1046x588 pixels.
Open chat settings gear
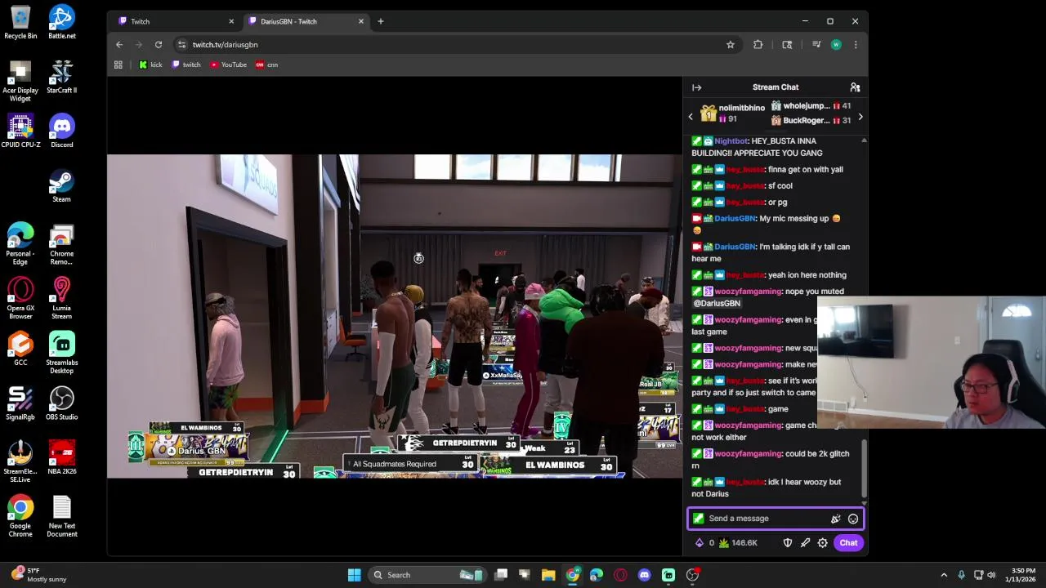pos(823,543)
